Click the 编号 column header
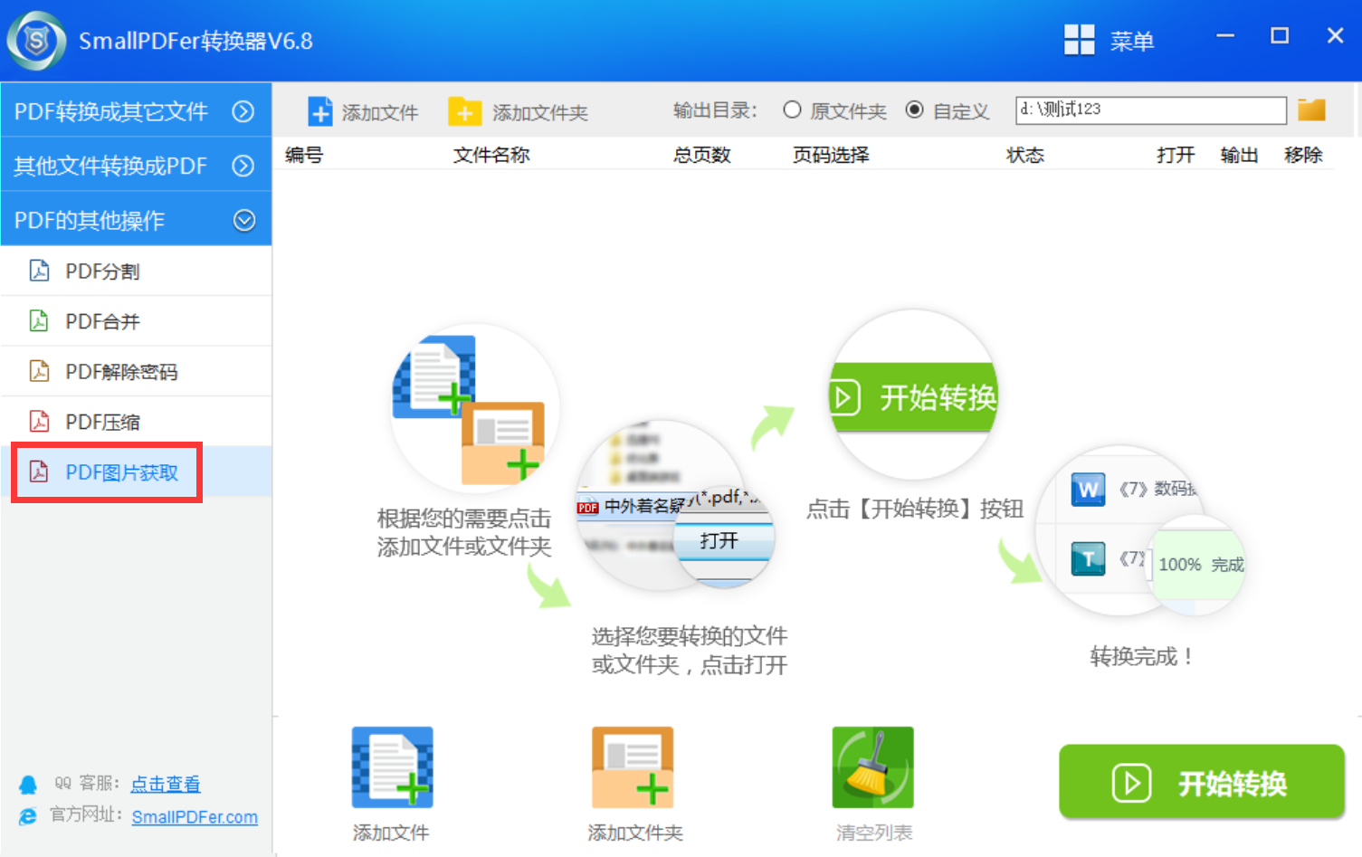Screen dimensions: 1362x857 pos(304,155)
